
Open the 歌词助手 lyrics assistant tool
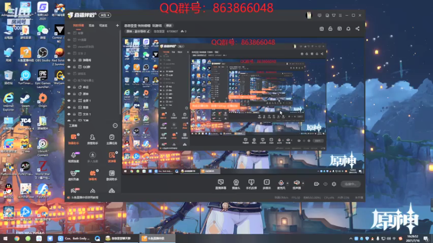[x=111, y=175]
